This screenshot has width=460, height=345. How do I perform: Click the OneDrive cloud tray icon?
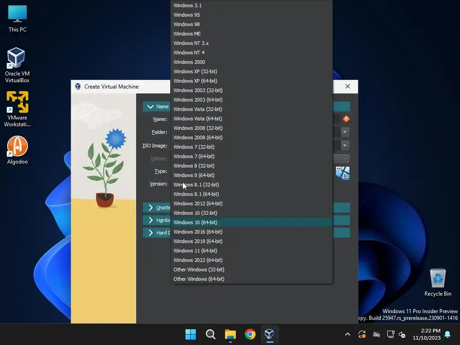tap(376, 334)
